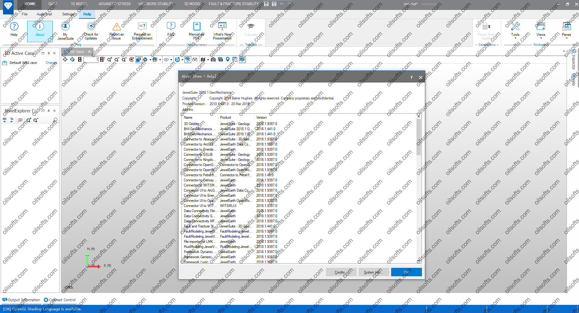
Task: Open the HOME ribbon tab
Action: [30, 4]
